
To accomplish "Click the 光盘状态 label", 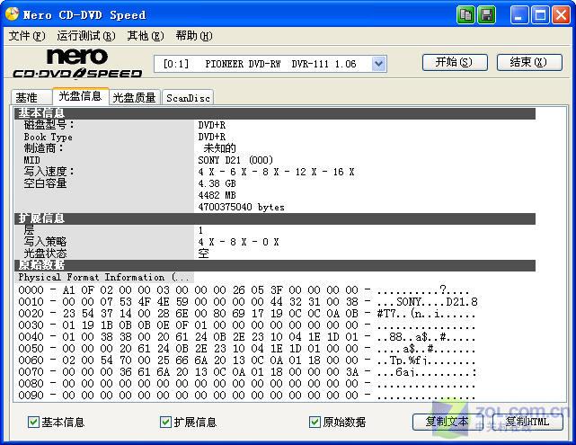I will (x=45, y=254).
